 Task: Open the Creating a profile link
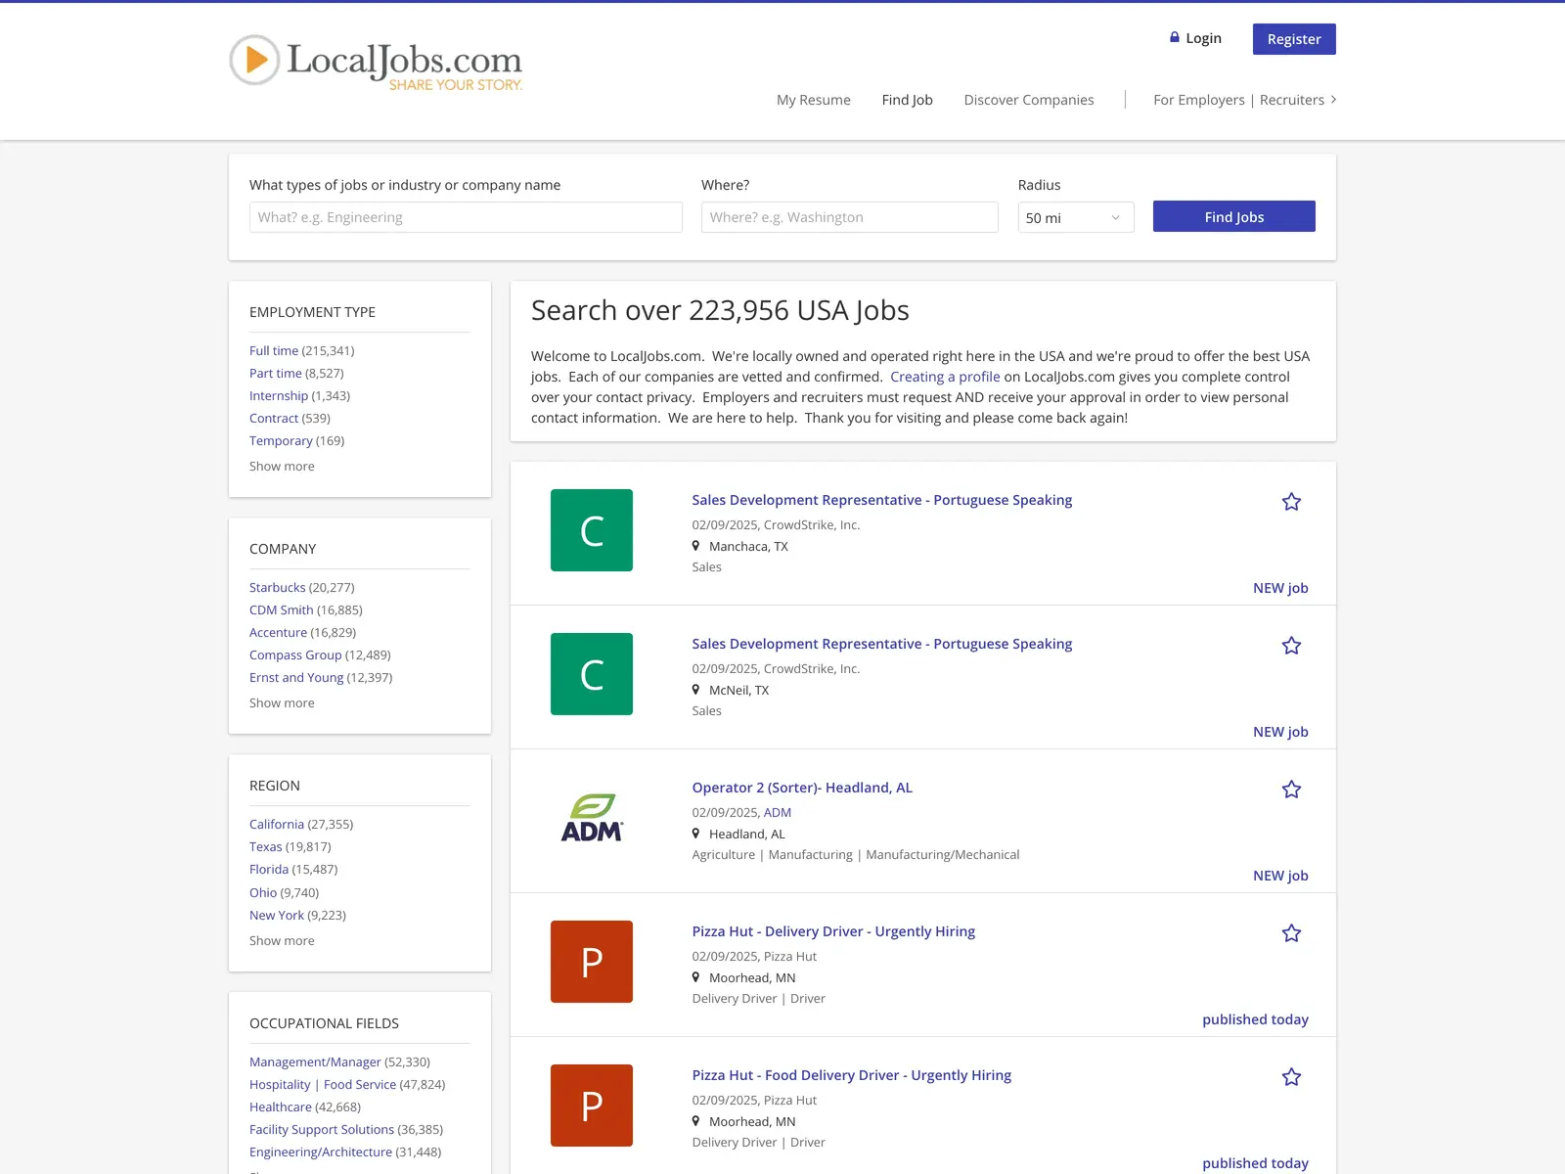click(x=945, y=377)
